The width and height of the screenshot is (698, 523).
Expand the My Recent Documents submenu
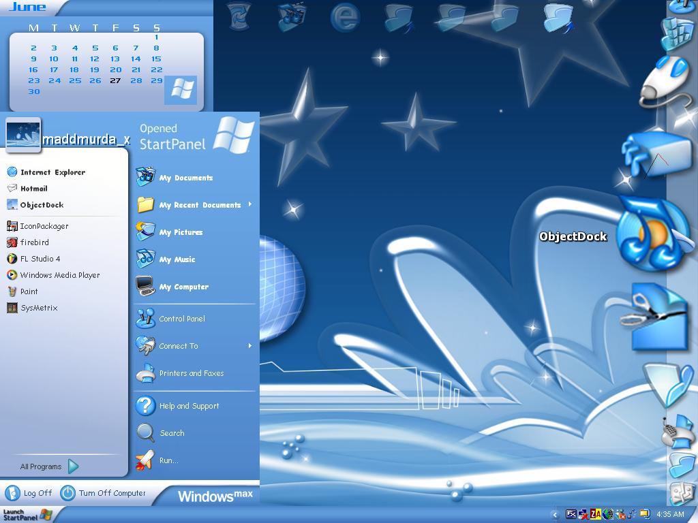pos(250,204)
